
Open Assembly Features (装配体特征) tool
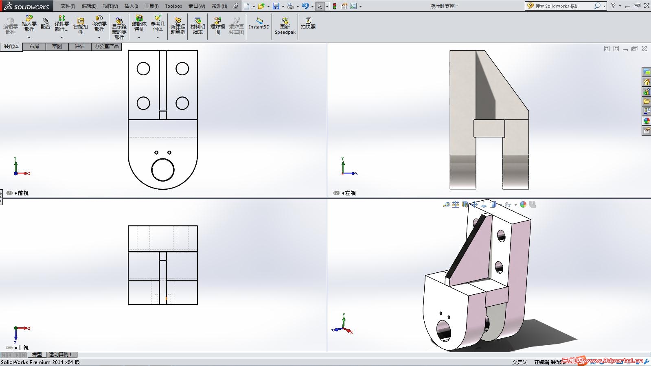pyautogui.click(x=139, y=24)
